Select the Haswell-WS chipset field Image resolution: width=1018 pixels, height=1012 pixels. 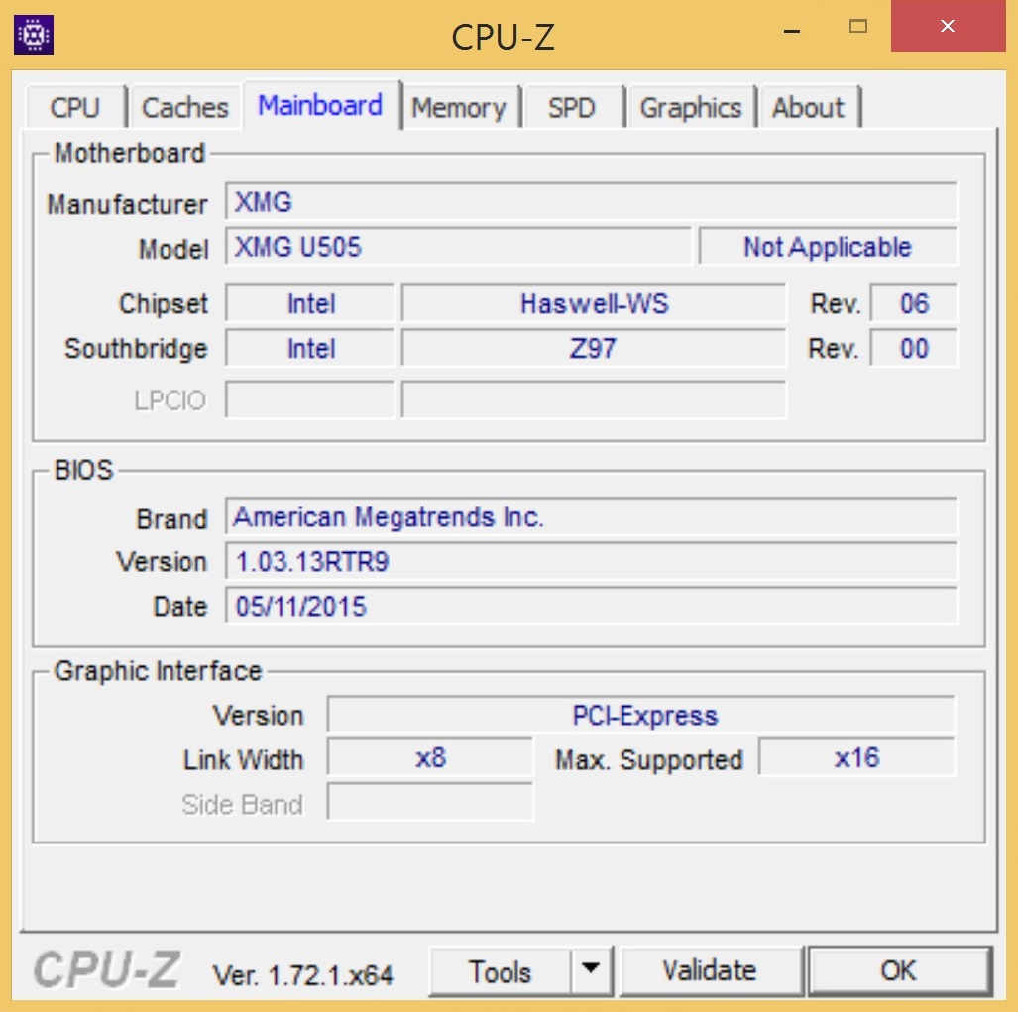(594, 303)
